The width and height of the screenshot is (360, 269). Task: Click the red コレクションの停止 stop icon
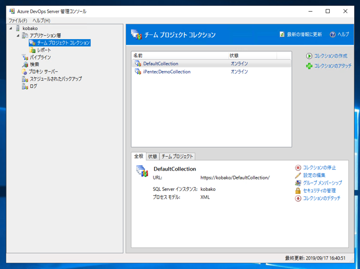coord(298,168)
